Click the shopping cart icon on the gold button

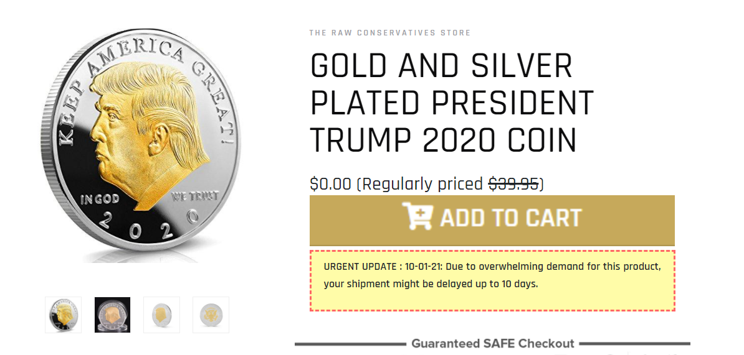417,216
